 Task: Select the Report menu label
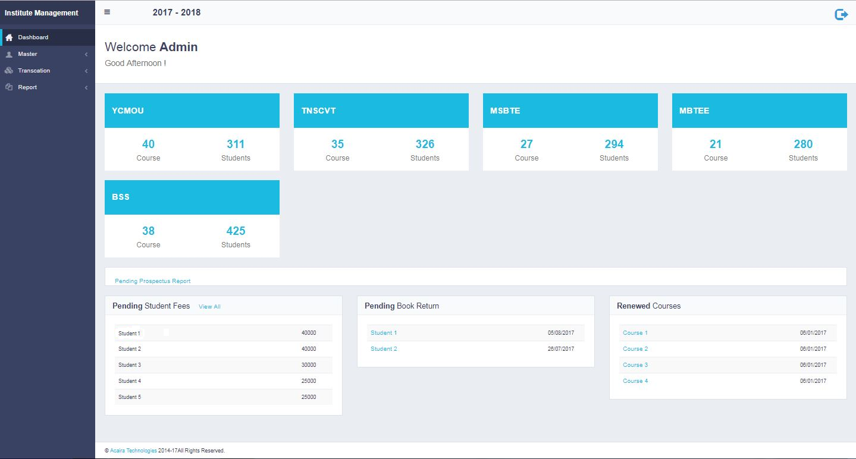point(27,87)
